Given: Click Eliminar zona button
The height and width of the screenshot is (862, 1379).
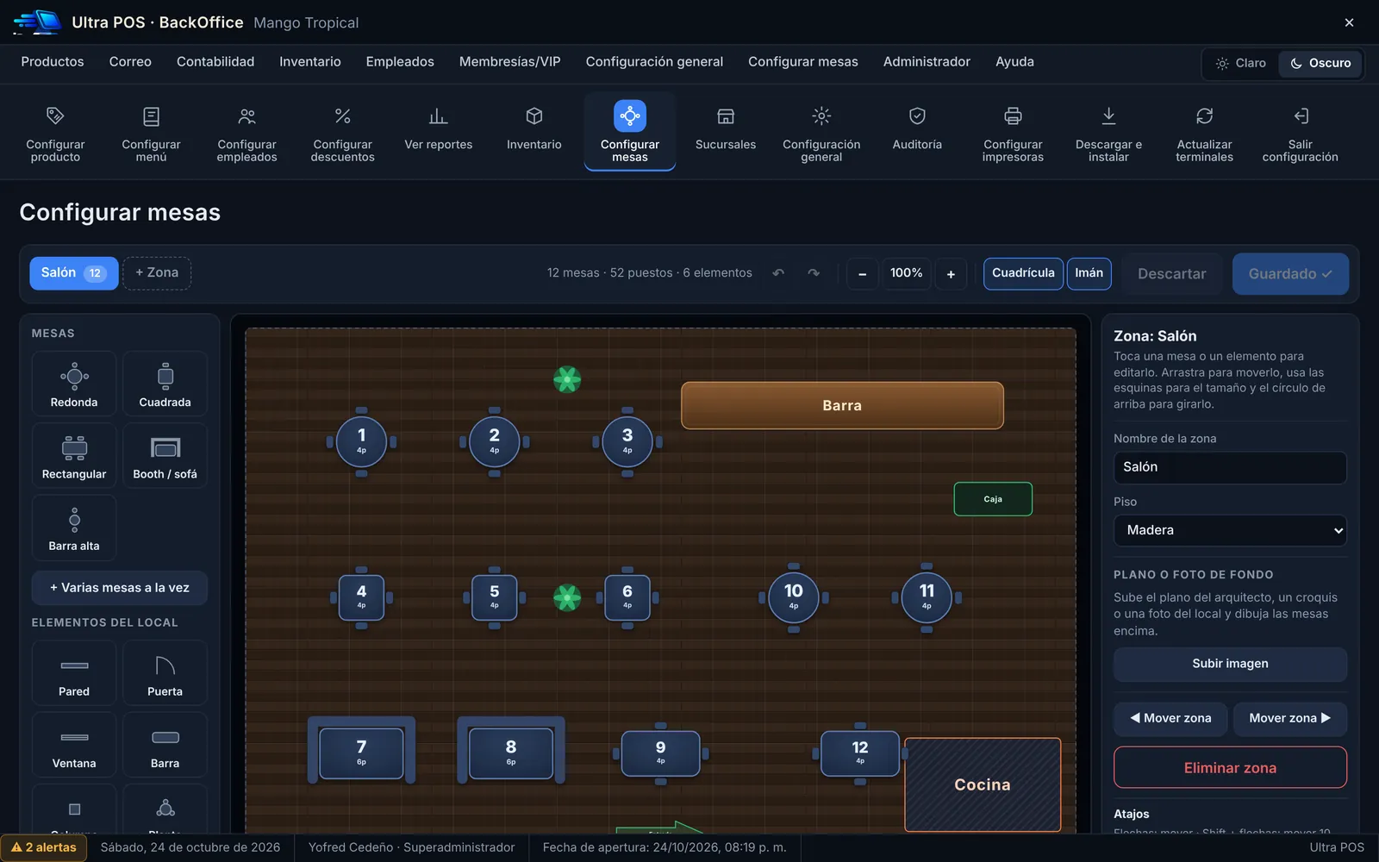Looking at the screenshot, I should tap(1230, 767).
